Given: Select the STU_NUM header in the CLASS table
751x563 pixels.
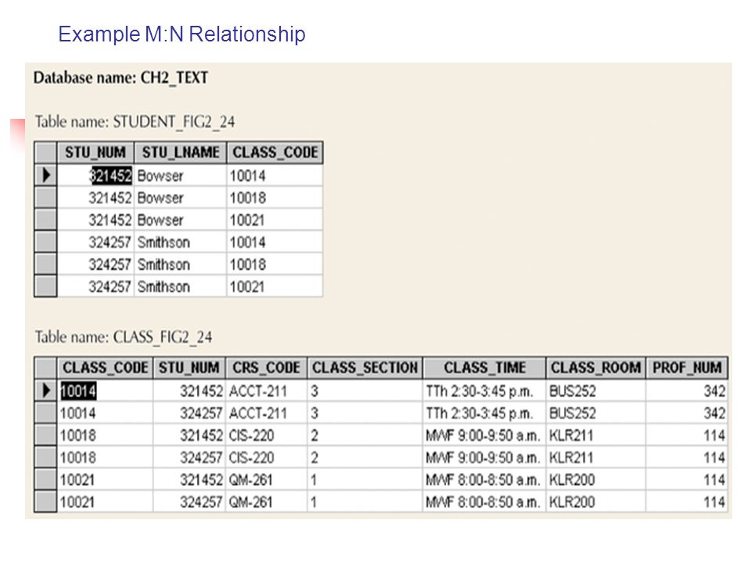Looking at the screenshot, I should (189, 368).
